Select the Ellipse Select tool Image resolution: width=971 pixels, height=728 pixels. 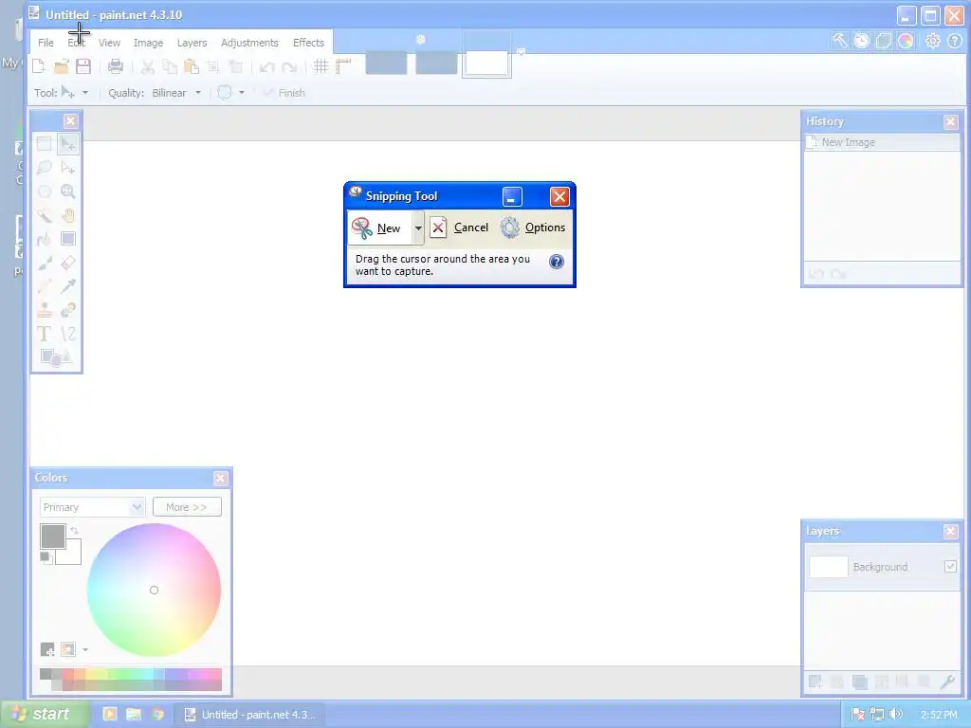44,191
